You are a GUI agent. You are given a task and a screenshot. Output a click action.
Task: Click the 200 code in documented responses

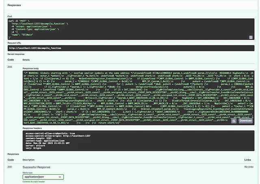coord(10,167)
